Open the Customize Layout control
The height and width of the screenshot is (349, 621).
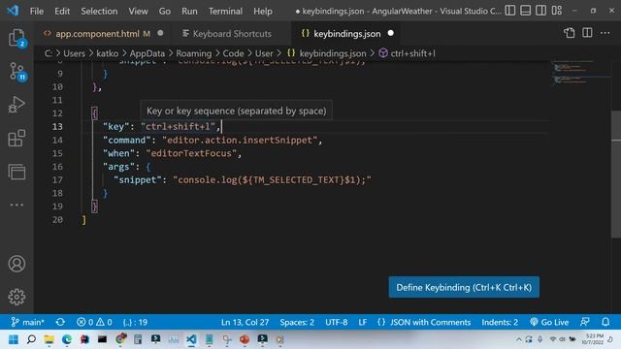pos(557,11)
